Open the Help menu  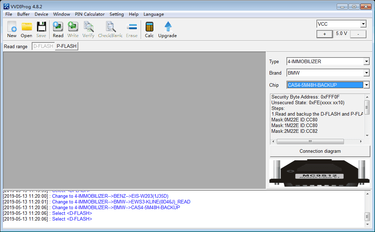[x=134, y=14]
